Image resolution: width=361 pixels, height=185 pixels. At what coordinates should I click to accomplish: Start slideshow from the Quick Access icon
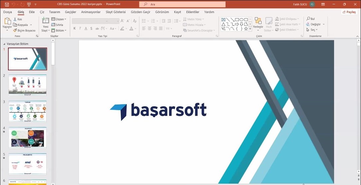(29, 4)
